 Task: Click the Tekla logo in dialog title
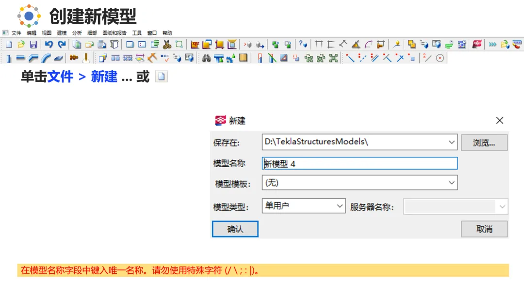pos(220,121)
